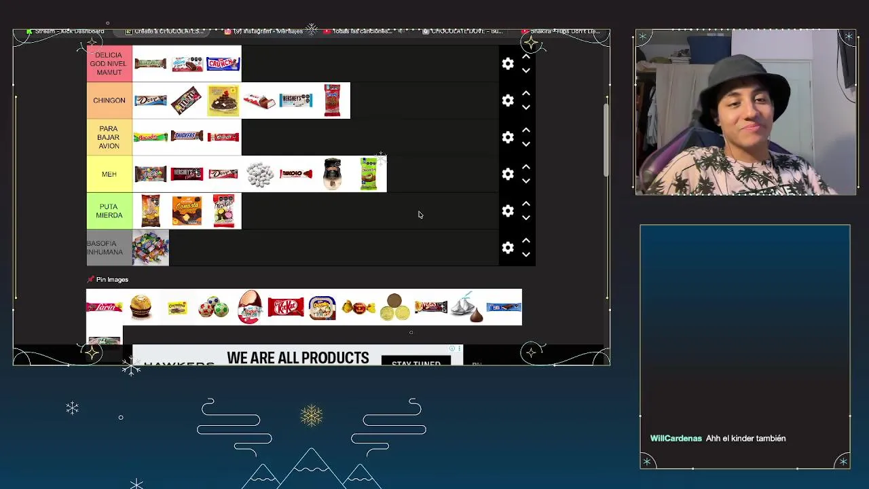Select the Milky Way bar in top tier

click(151, 64)
